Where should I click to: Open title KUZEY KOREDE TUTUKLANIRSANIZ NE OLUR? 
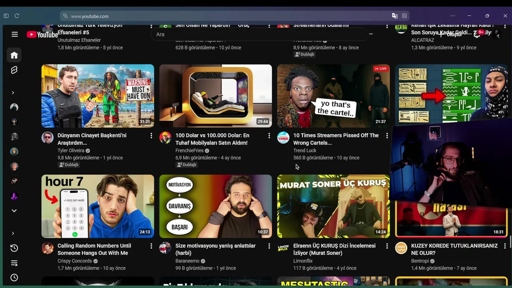[454, 249]
